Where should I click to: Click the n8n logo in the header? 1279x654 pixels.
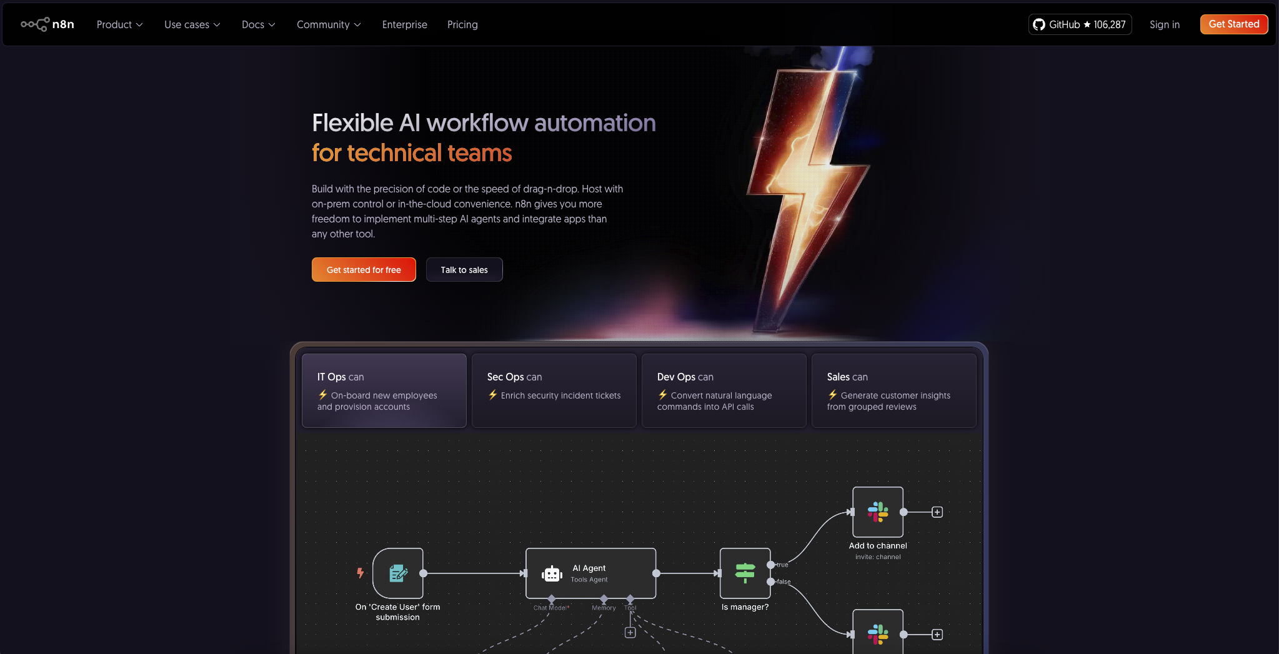[x=47, y=24]
